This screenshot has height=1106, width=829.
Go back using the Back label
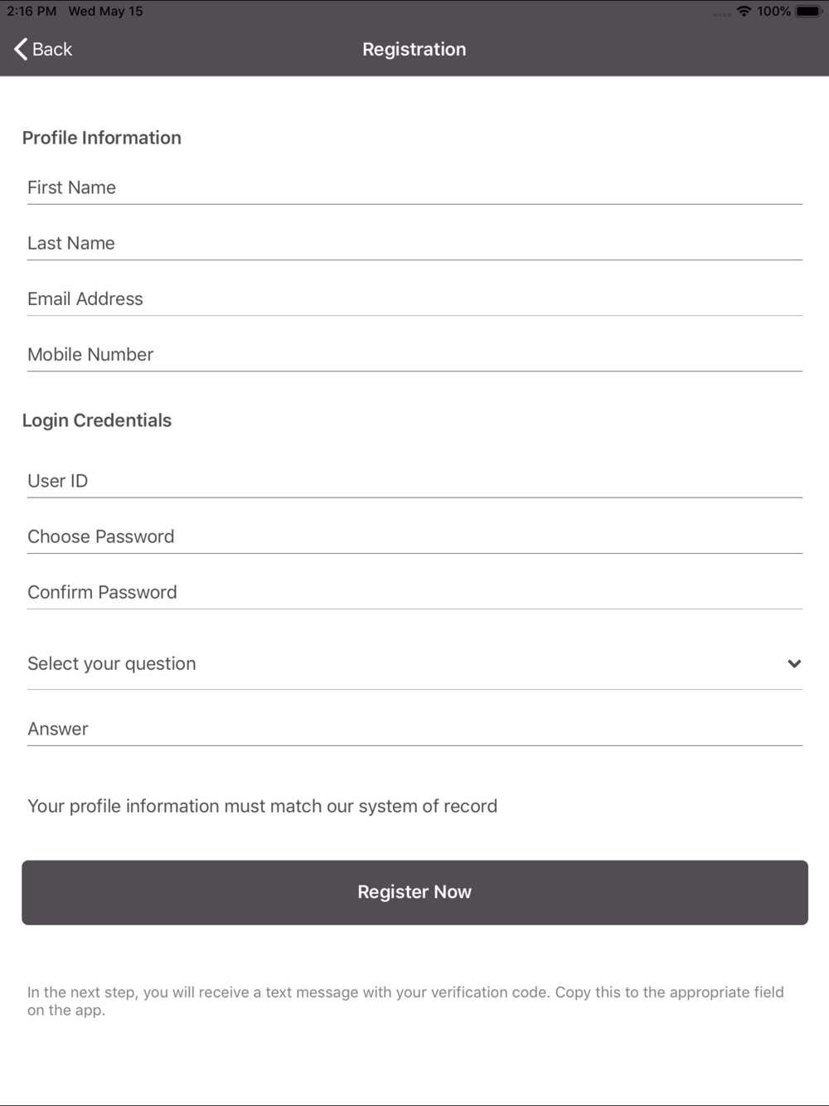[52, 49]
